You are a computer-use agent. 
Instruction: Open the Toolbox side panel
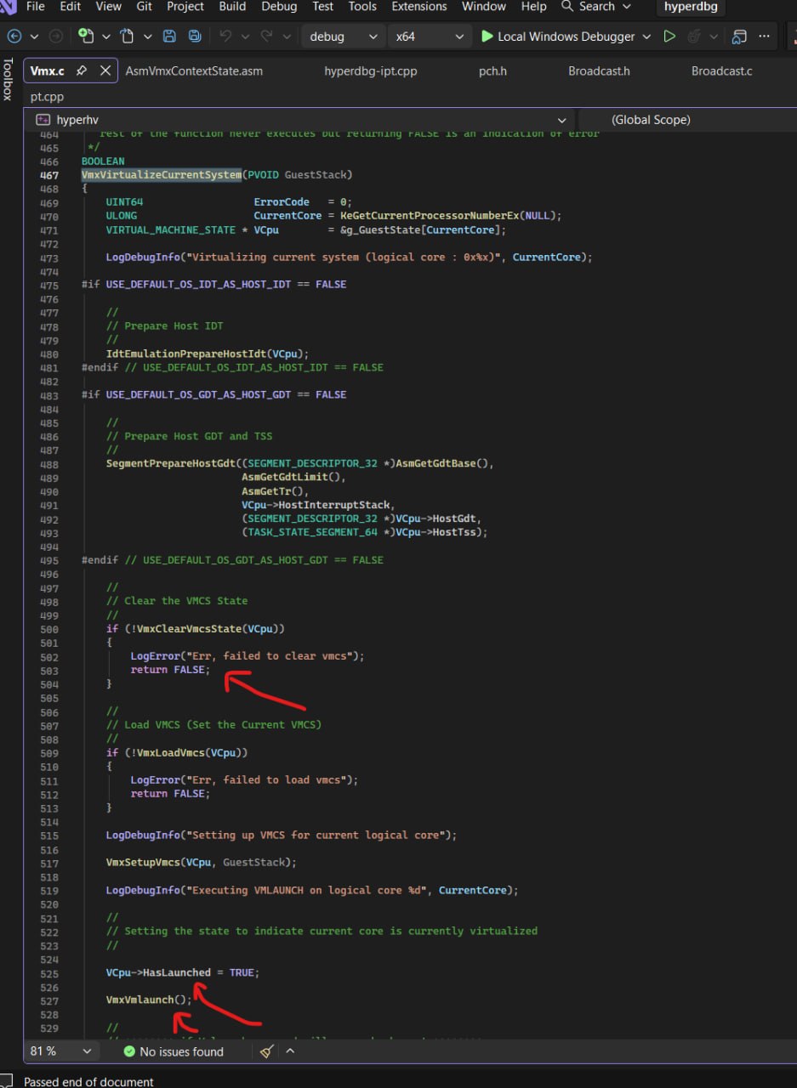pyautogui.click(x=8, y=79)
